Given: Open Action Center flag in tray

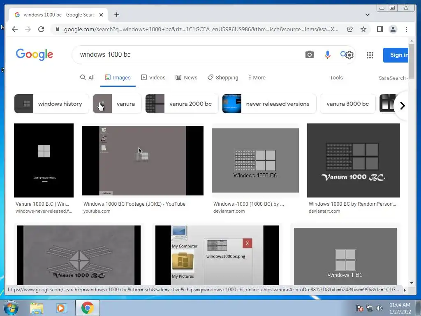Looking at the screenshot, I should coord(360,308).
